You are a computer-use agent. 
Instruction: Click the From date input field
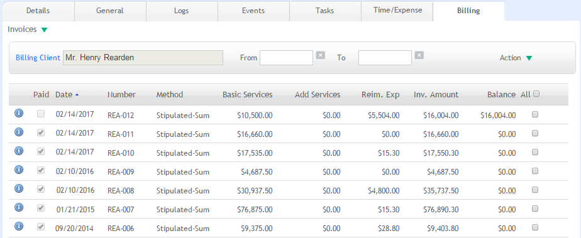click(287, 58)
